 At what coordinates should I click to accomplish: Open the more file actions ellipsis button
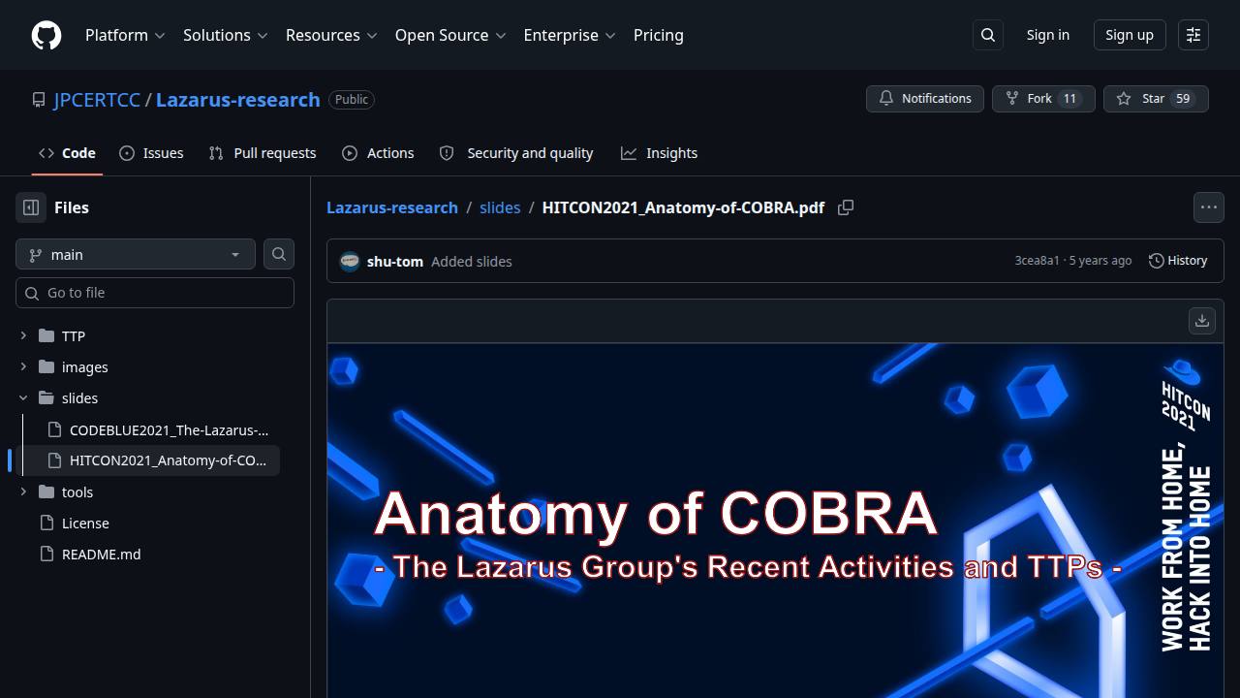point(1209,207)
